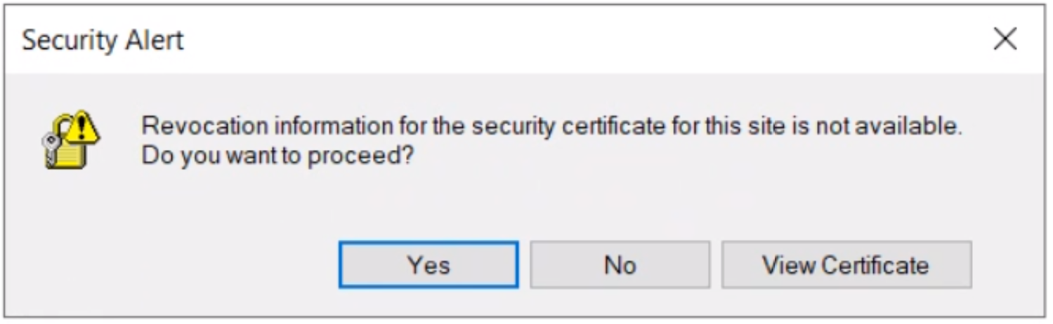This screenshot has height=324, width=1053.
Task: Close the Security Alert dialog
Action: 1005,39
